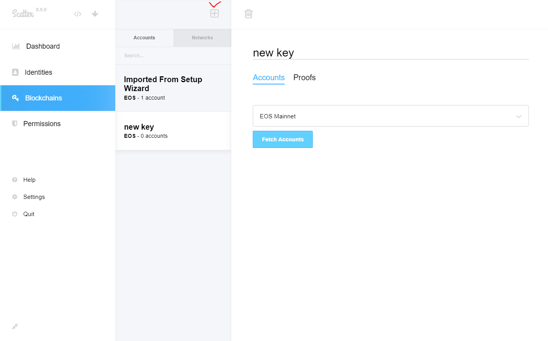
Task: Collapse sidebar with the arrows icon
Action: click(x=15, y=327)
